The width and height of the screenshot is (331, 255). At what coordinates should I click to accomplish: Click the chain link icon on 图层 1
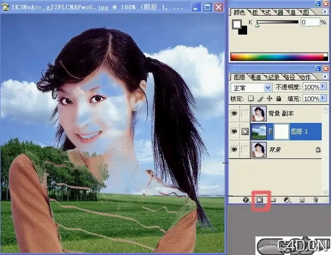[x=271, y=132]
